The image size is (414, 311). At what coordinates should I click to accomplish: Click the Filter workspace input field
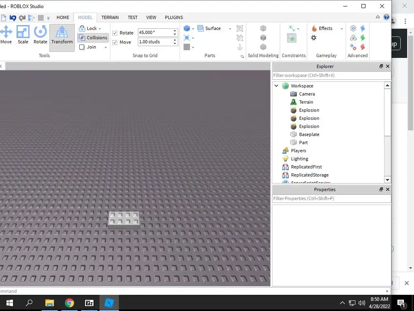click(x=332, y=75)
